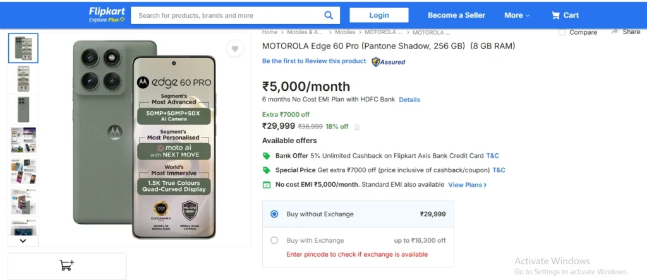Open the Cart in the header
Image resolution: width=647 pixels, height=280 pixels.
(x=565, y=15)
